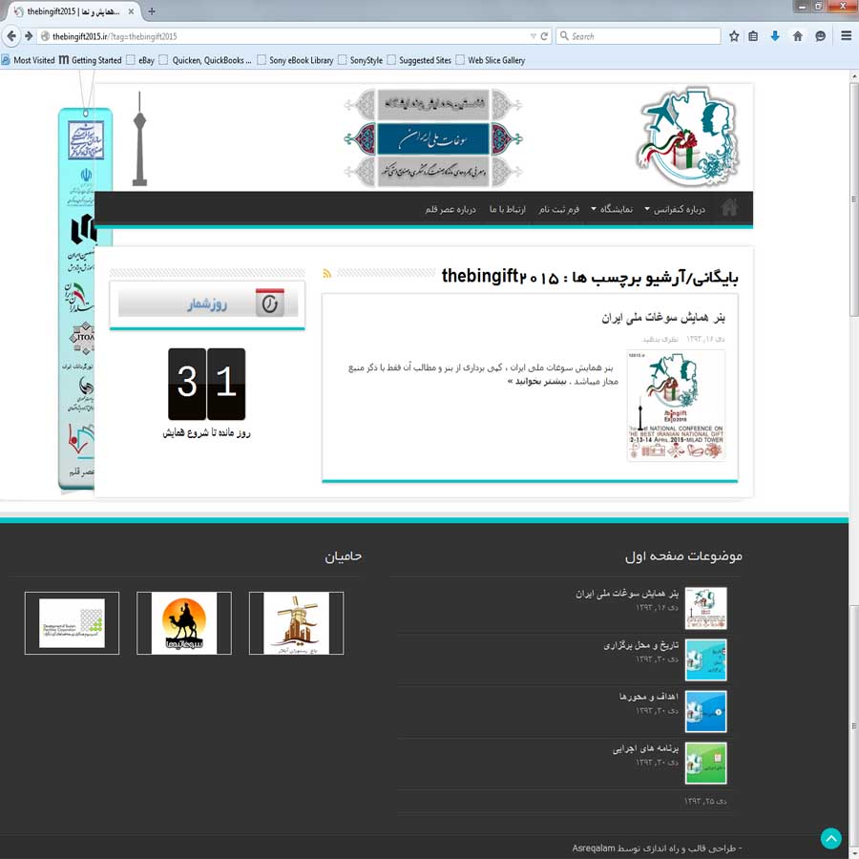The image size is (859, 859).
Task: Open the address bar history dropdown arrow
Action: coord(533,36)
